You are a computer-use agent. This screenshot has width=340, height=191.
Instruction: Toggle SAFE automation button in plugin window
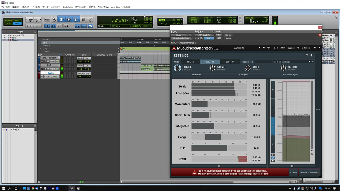(219, 38)
